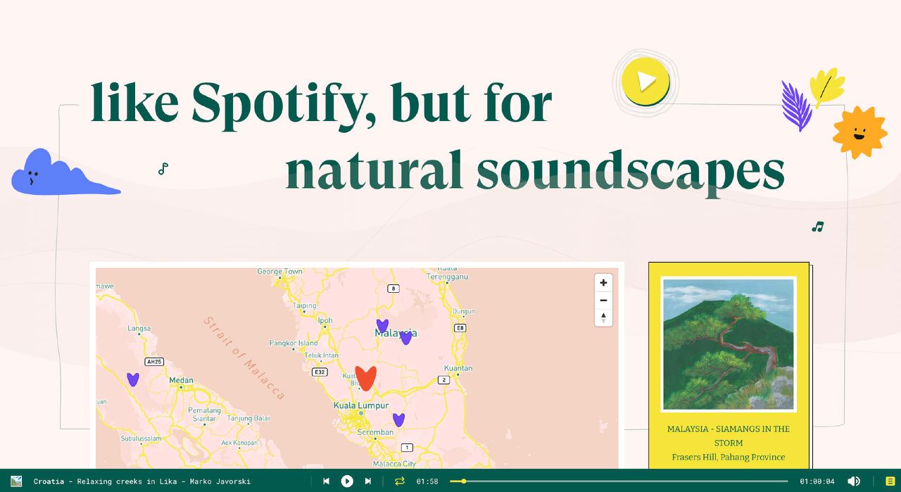This screenshot has height=492, width=901.
Task: Select the large red heart map marker
Action: click(x=365, y=378)
